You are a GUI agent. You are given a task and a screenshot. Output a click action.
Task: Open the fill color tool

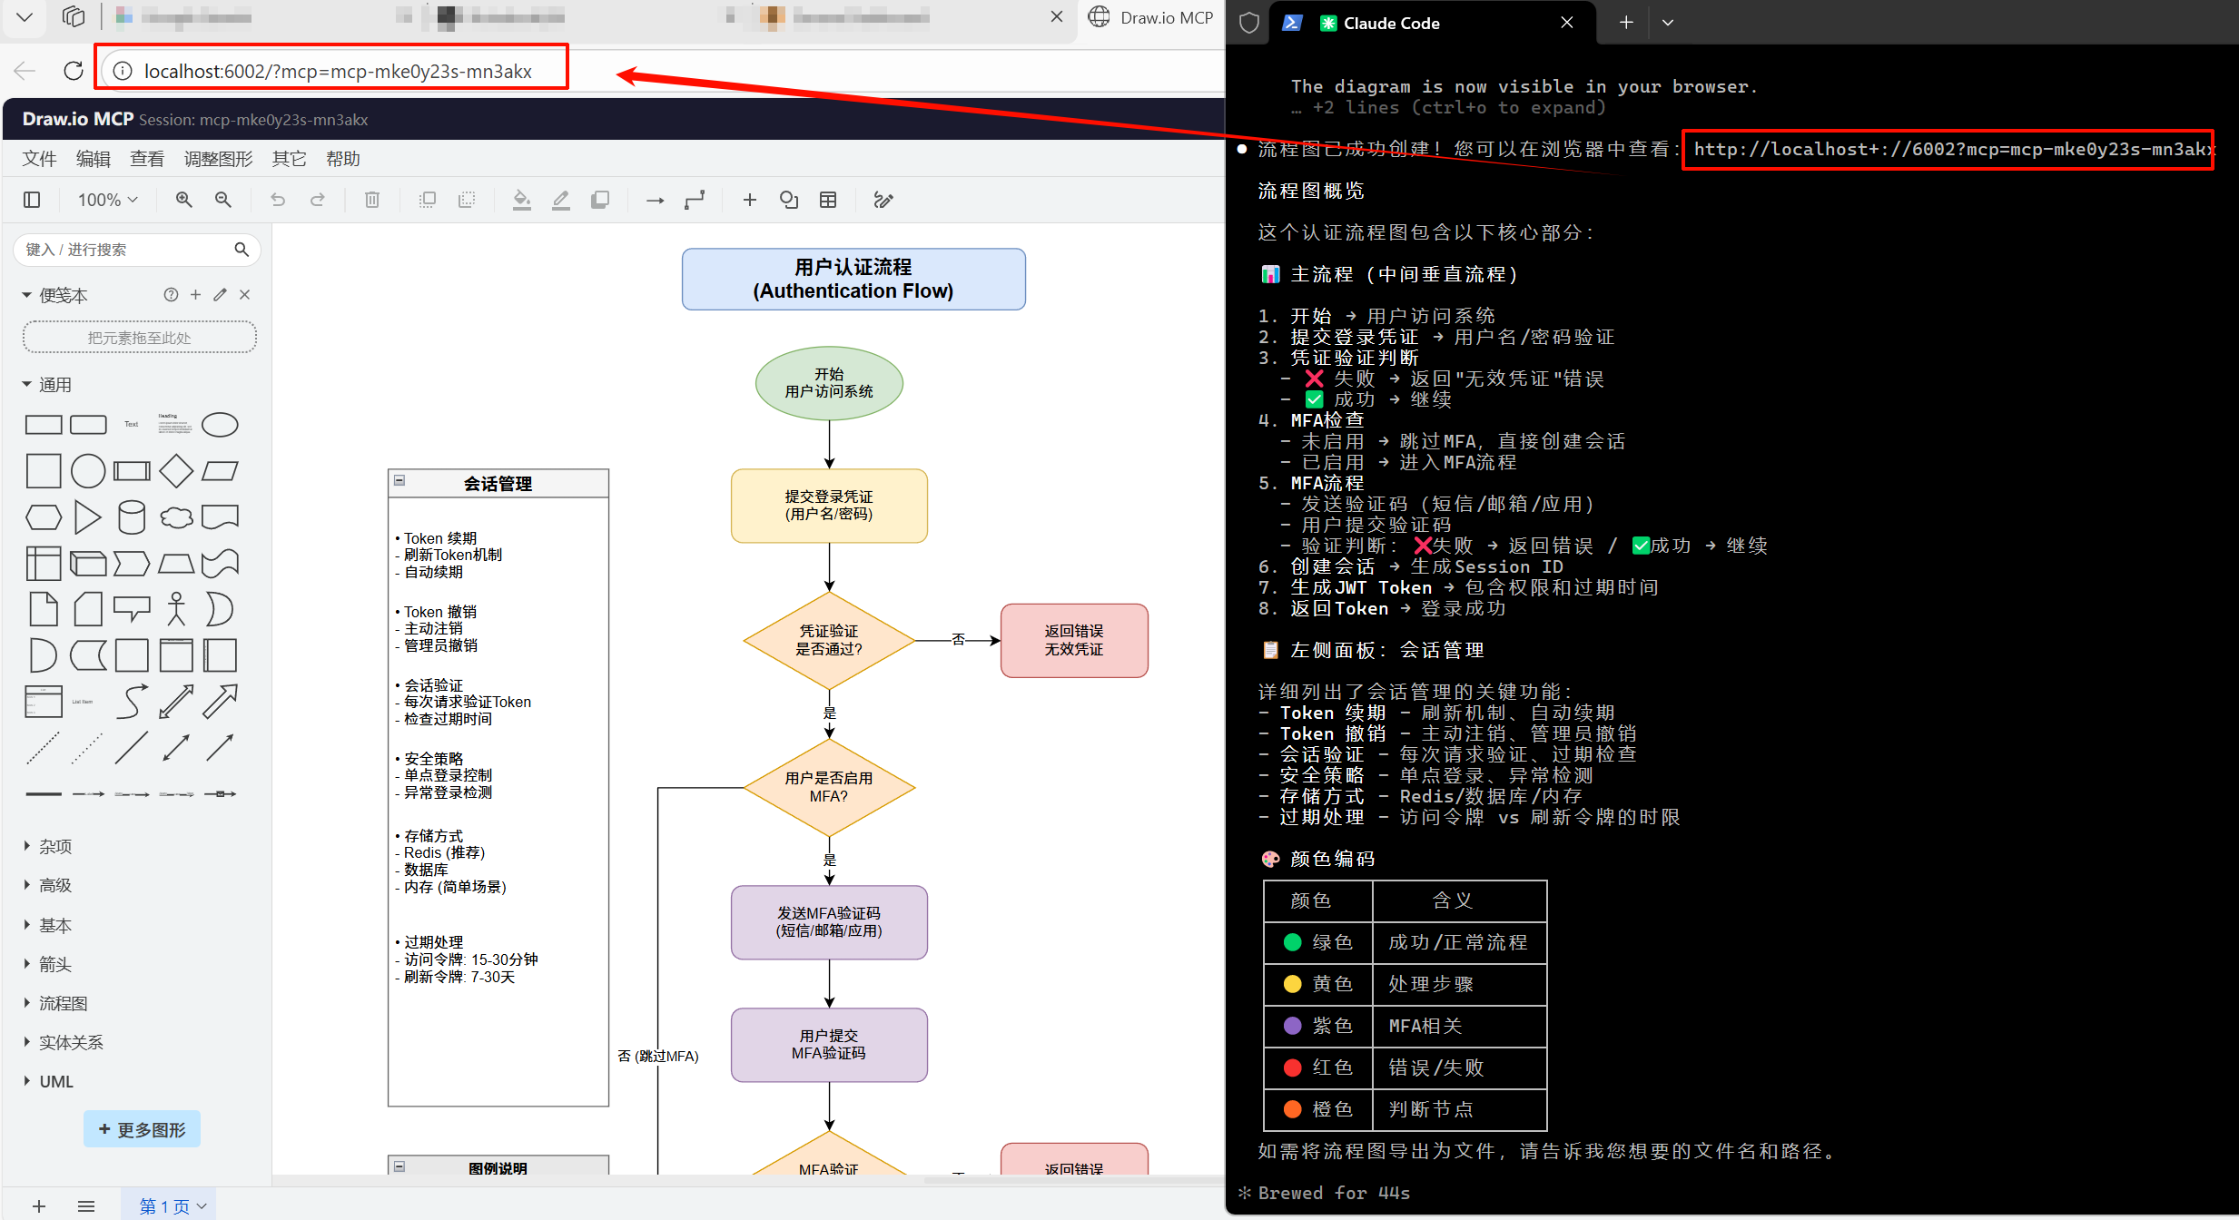pos(521,200)
